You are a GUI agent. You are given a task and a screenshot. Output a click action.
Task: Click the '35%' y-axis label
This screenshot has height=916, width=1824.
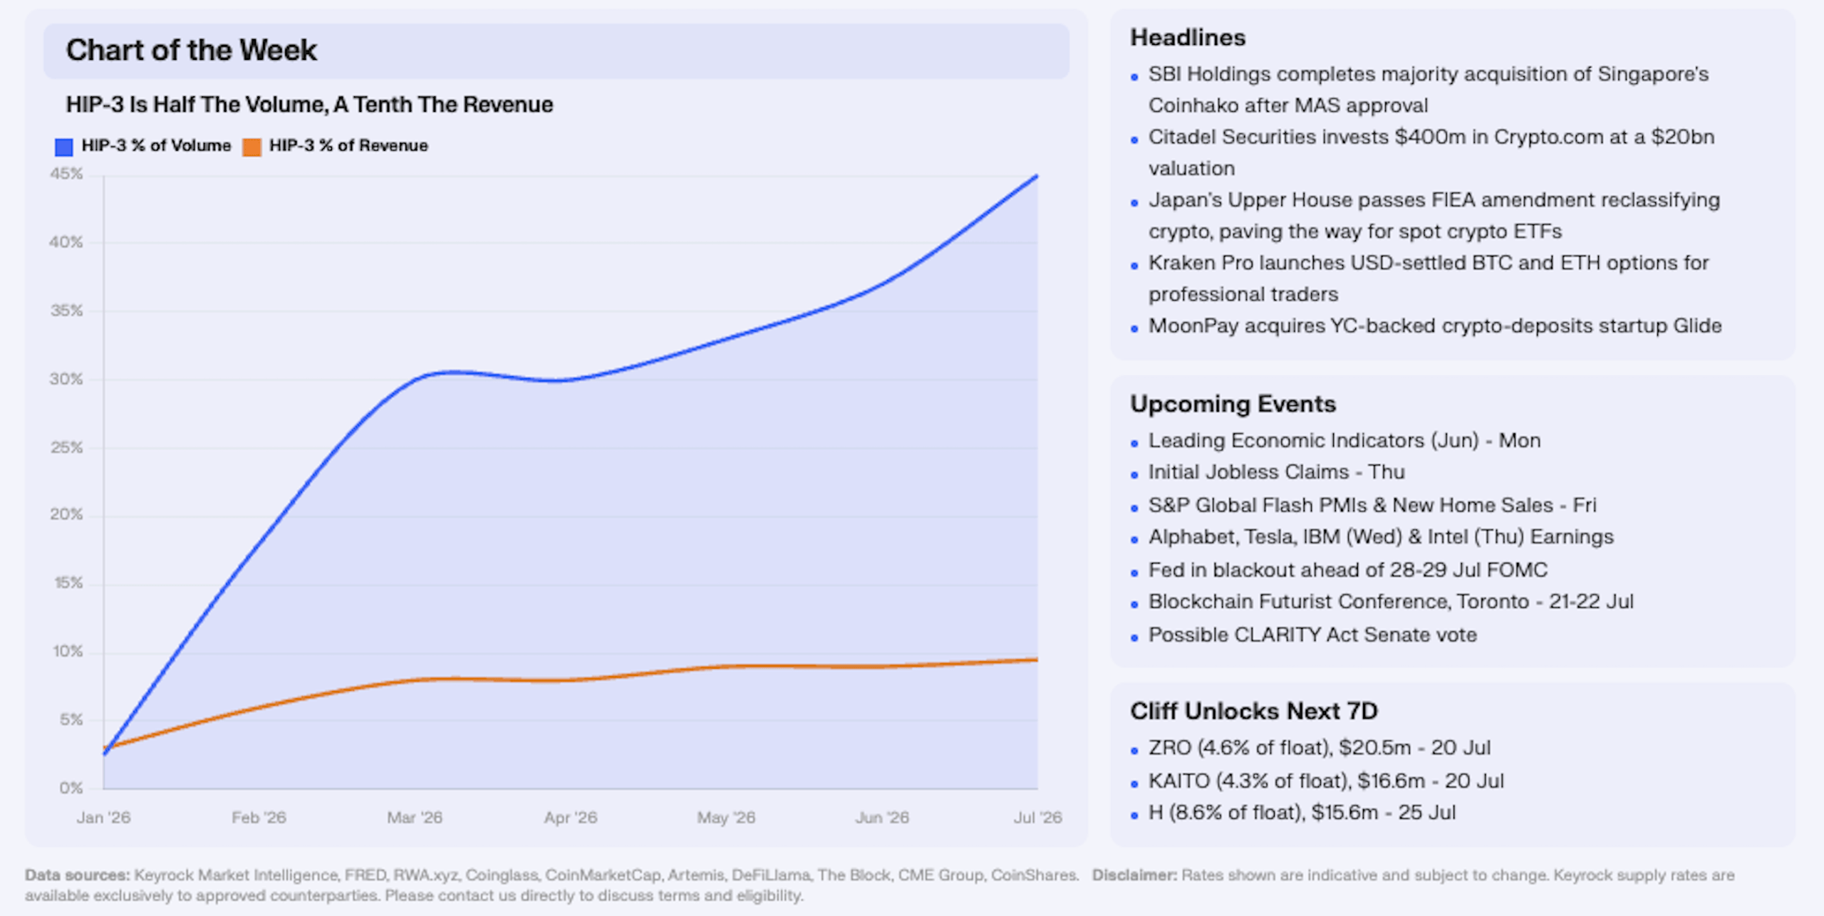66,311
